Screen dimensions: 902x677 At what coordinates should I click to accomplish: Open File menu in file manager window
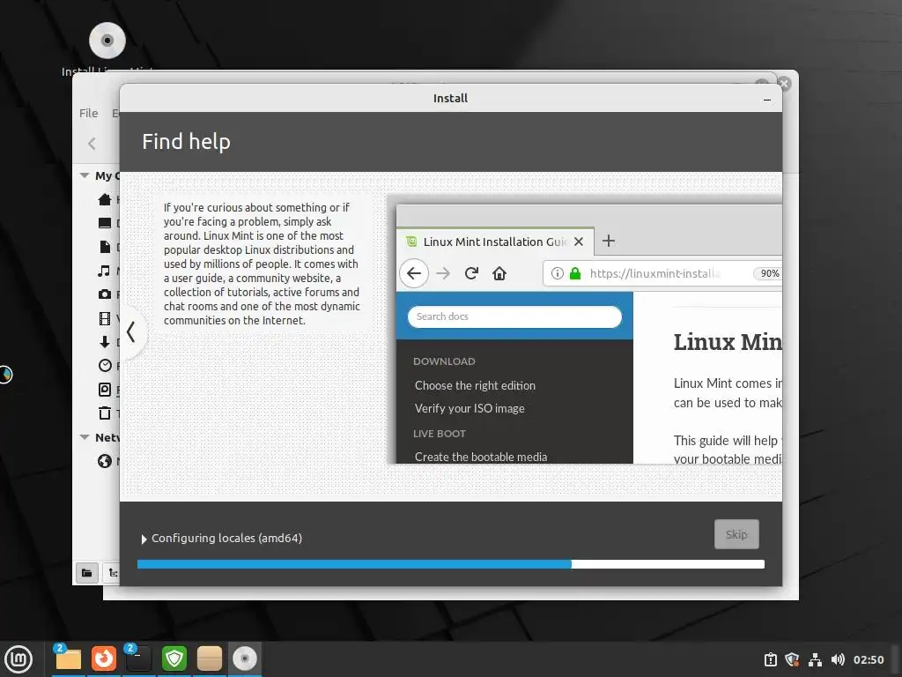click(x=89, y=113)
